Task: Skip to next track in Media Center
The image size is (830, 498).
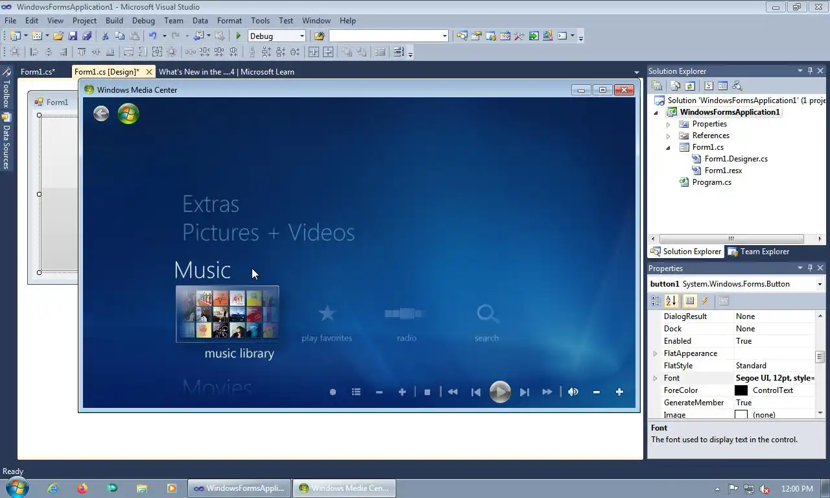Action: (525, 392)
